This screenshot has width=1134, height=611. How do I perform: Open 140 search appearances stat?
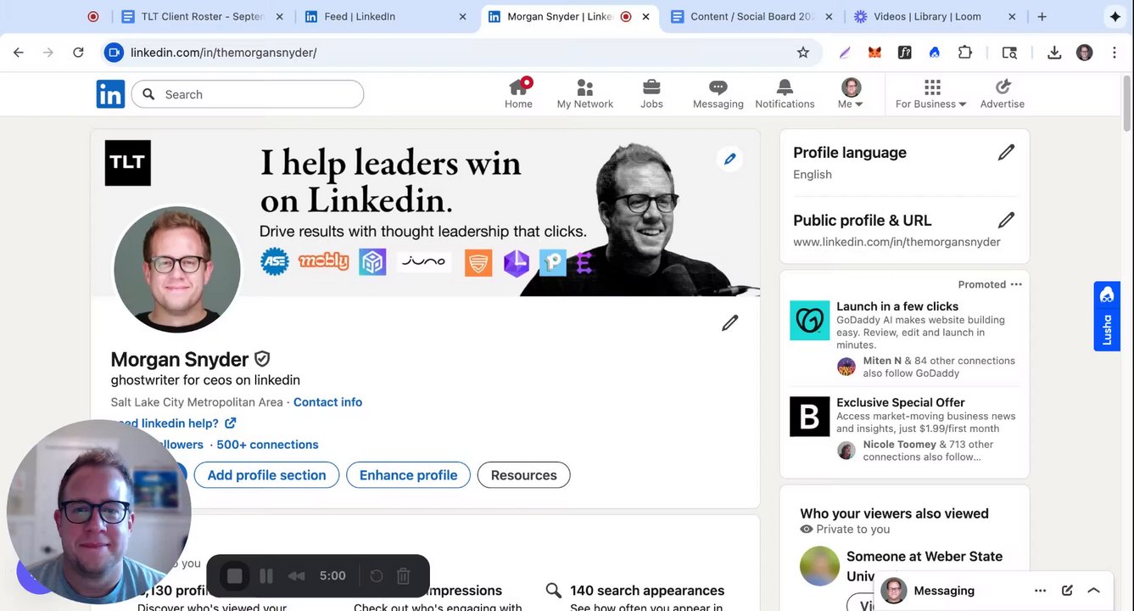click(x=647, y=591)
